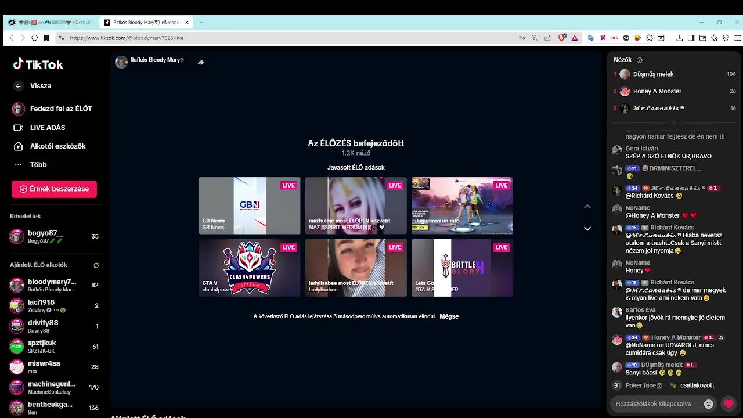Close the Rafkós Bloody Mary tab
The height and width of the screenshot is (418, 743).
(x=187, y=23)
